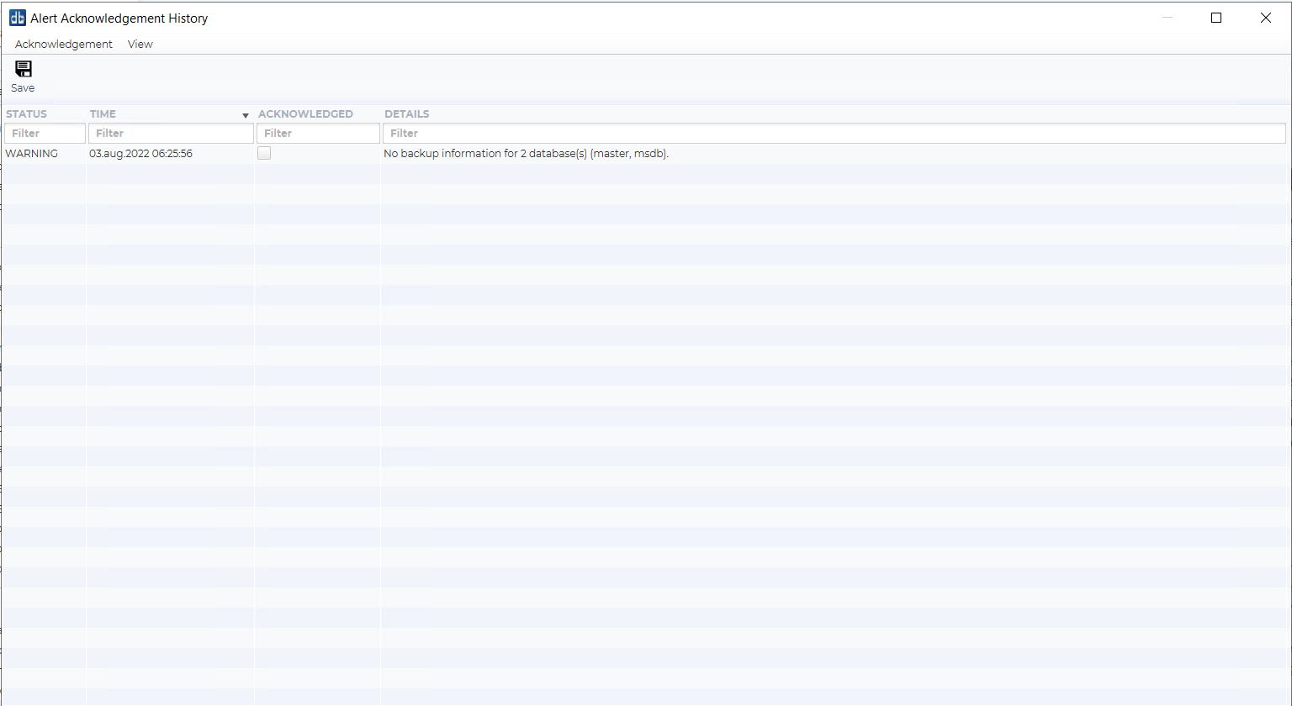Focus the ACKNOWLEDGED filter field

point(318,134)
